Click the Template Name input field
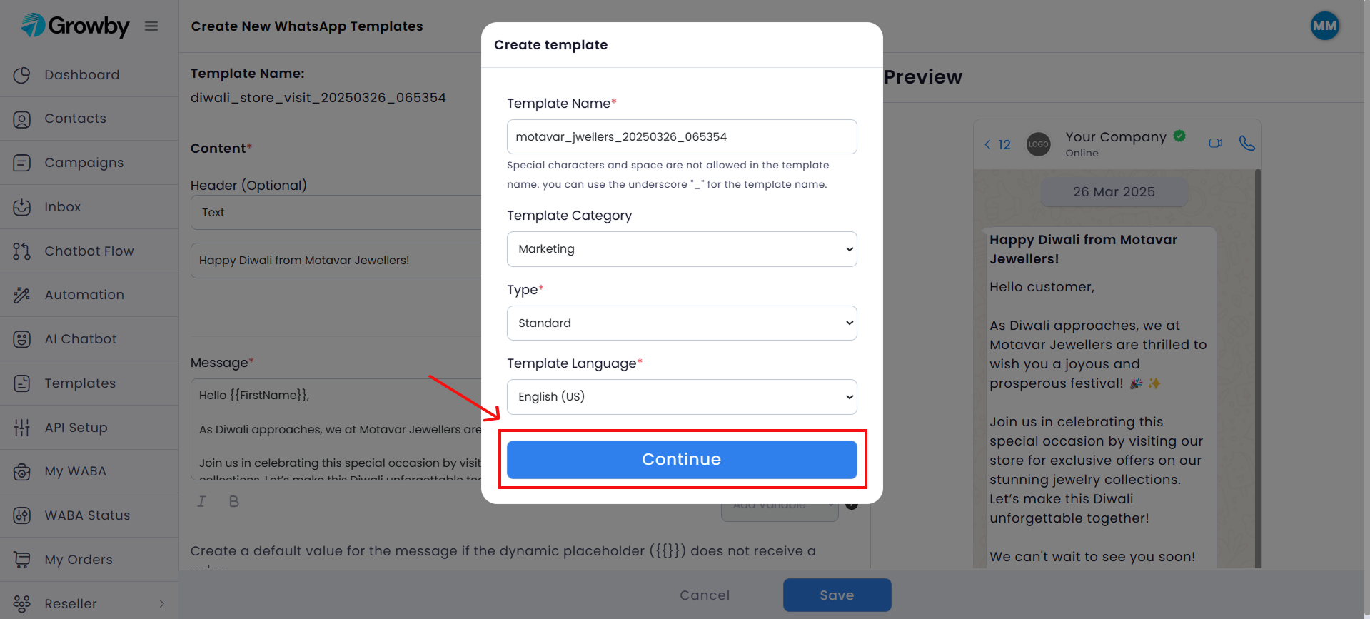This screenshot has width=1370, height=619. click(682, 136)
